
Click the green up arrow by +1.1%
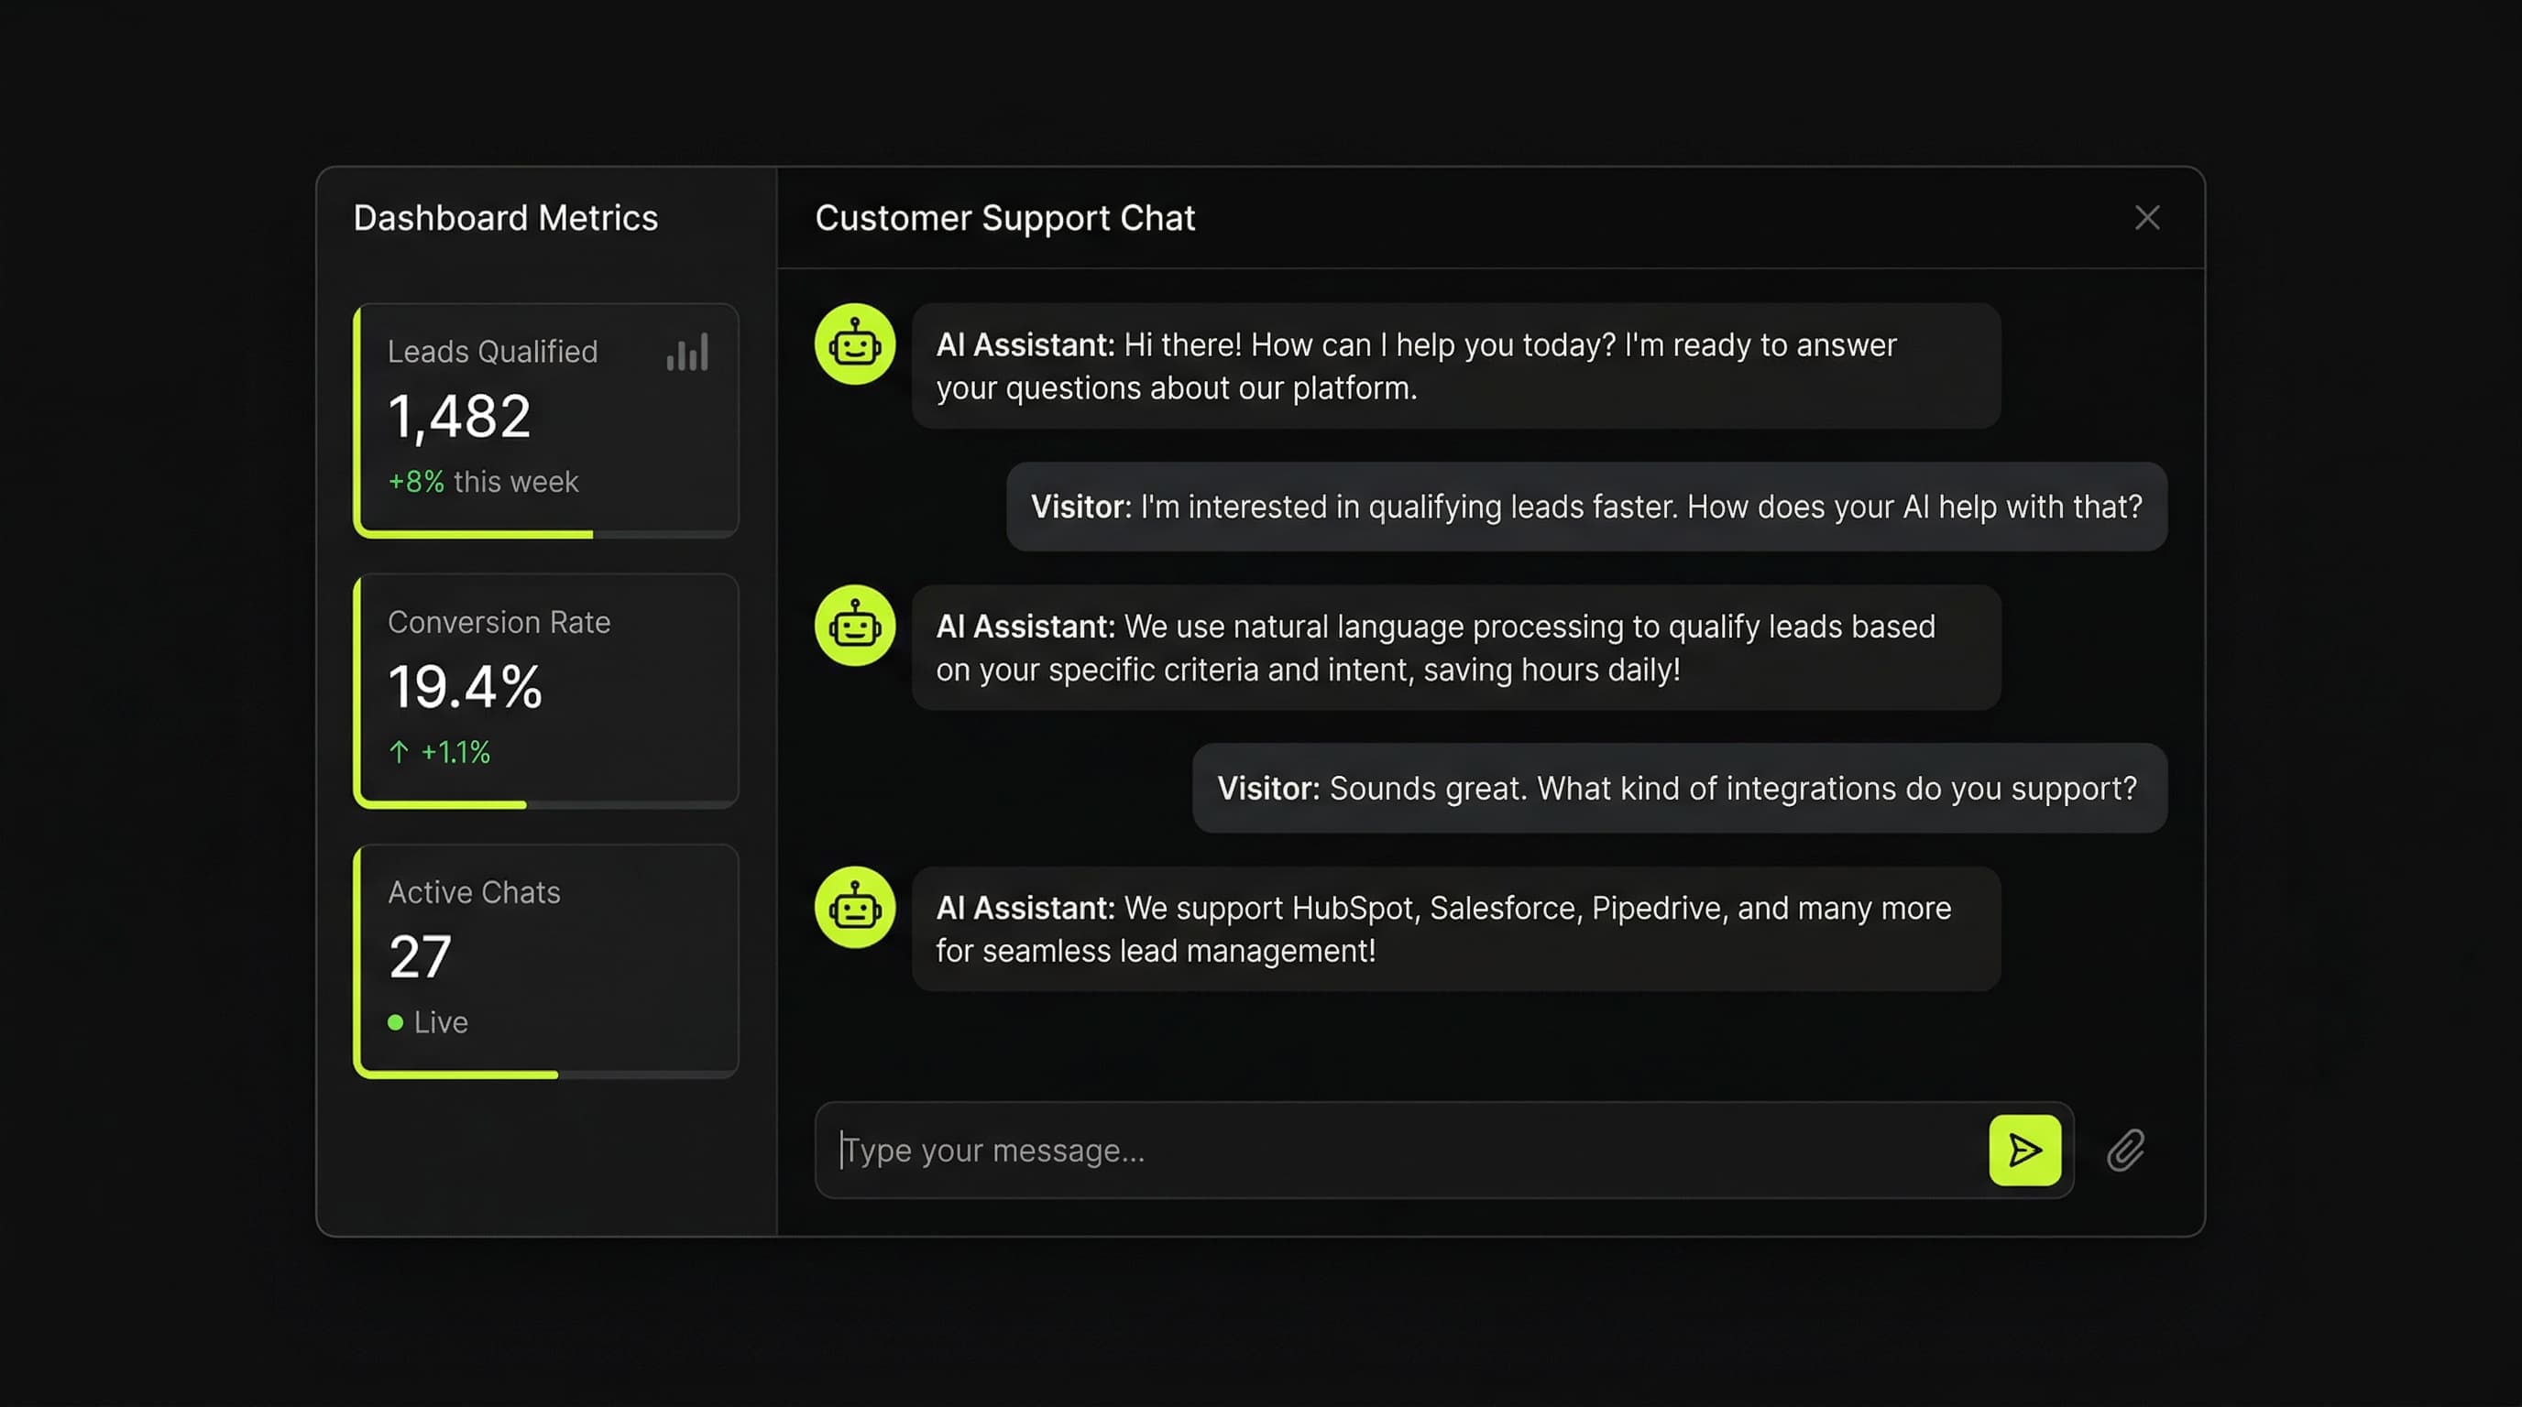[x=399, y=751]
